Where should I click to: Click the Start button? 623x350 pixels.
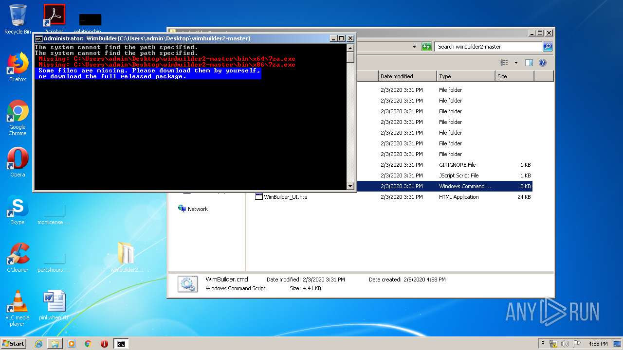[14, 344]
